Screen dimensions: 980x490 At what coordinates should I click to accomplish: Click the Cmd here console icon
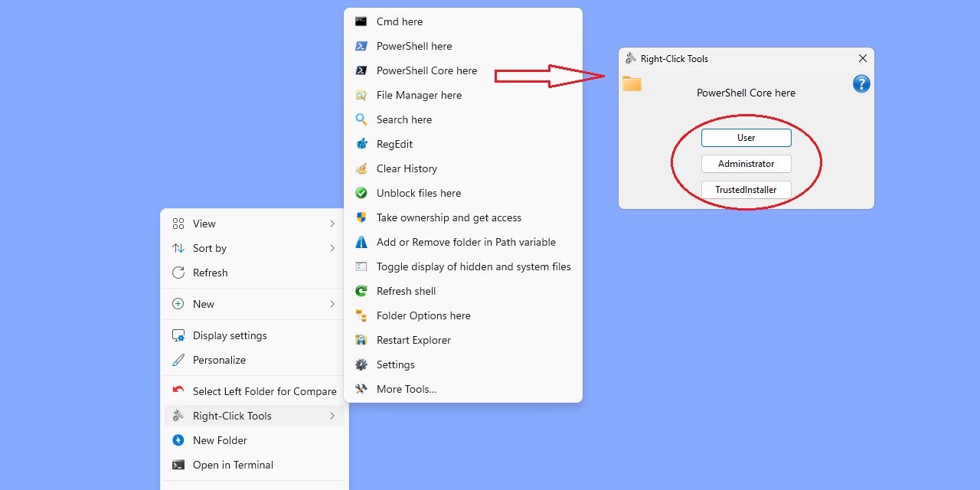(x=361, y=21)
